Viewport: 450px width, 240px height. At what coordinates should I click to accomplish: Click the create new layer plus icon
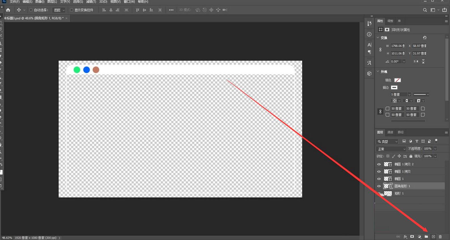click(x=433, y=237)
